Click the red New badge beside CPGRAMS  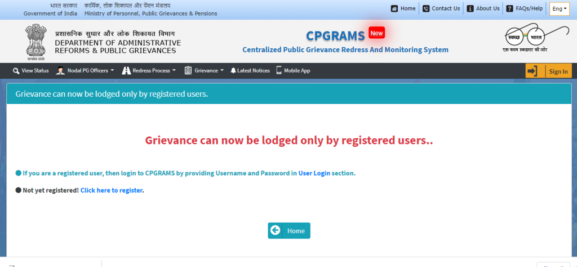(376, 33)
